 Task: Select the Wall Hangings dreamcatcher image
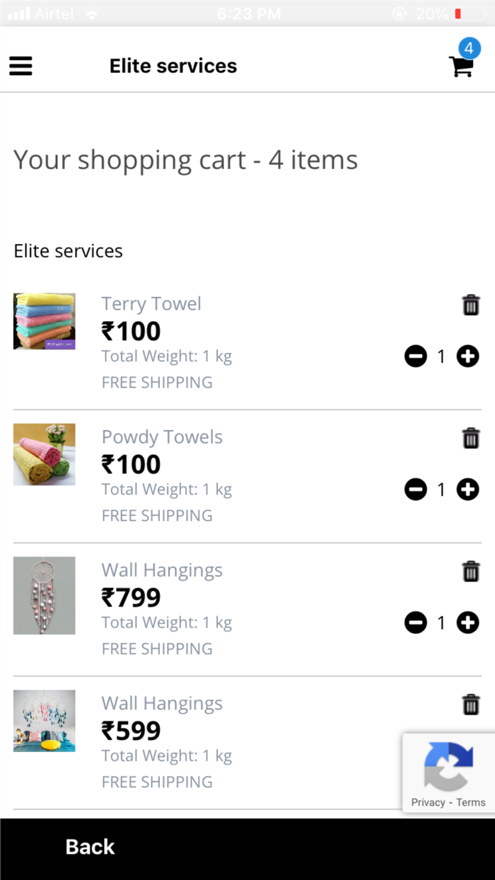pyautogui.click(x=44, y=595)
